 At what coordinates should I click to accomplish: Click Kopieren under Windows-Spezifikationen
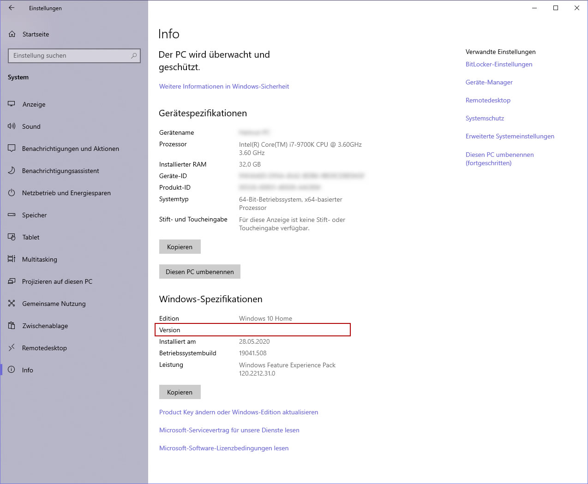click(180, 392)
